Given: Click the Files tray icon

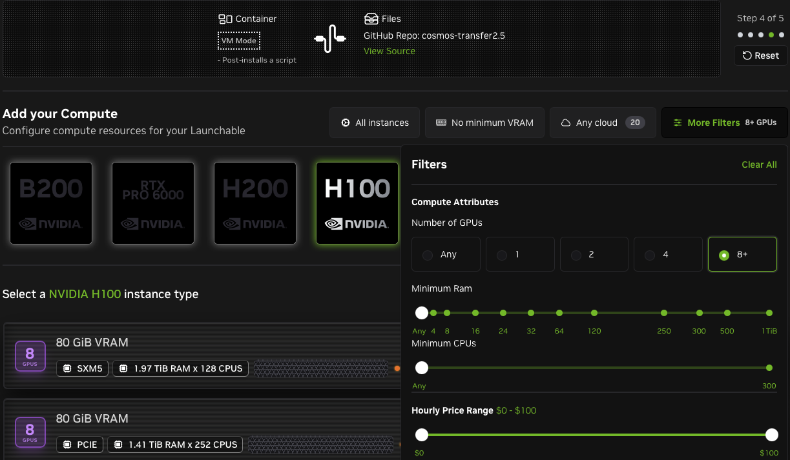Looking at the screenshot, I should click(x=371, y=19).
